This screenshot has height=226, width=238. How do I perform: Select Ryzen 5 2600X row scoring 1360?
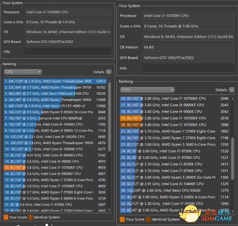175,177
